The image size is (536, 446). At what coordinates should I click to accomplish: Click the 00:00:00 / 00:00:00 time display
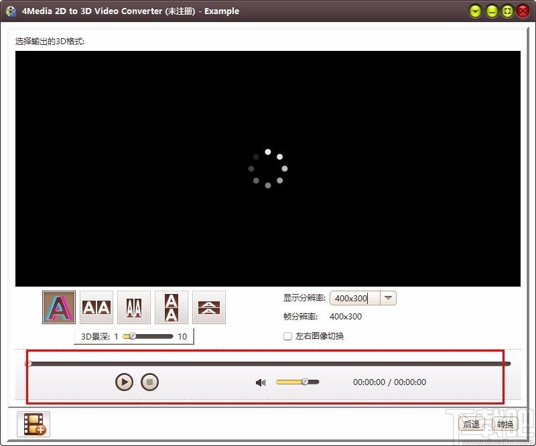[x=389, y=382]
